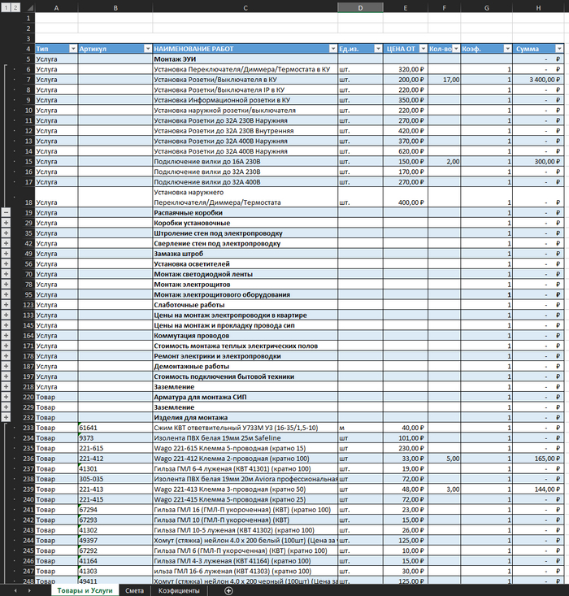
Task: Expand group at row 78 Монтаж электрощитов
Action: [x=6, y=285]
